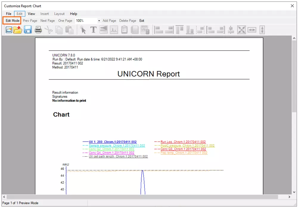298x207 pixels.
Task: Print the report with the printer icon
Action: coord(38,30)
